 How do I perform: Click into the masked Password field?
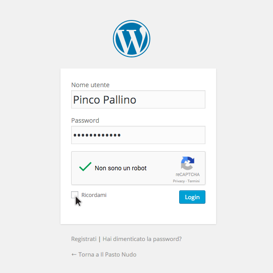pyautogui.click(x=138, y=135)
